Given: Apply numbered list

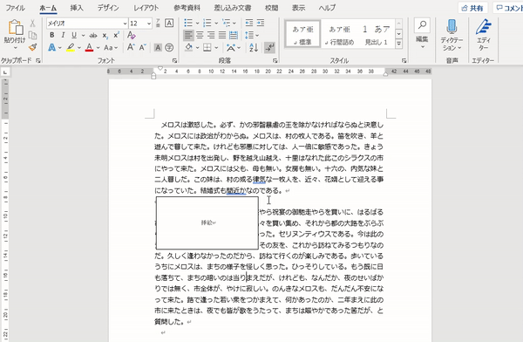Looking at the screenshot, I should pyautogui.click(x=207, y=23).
